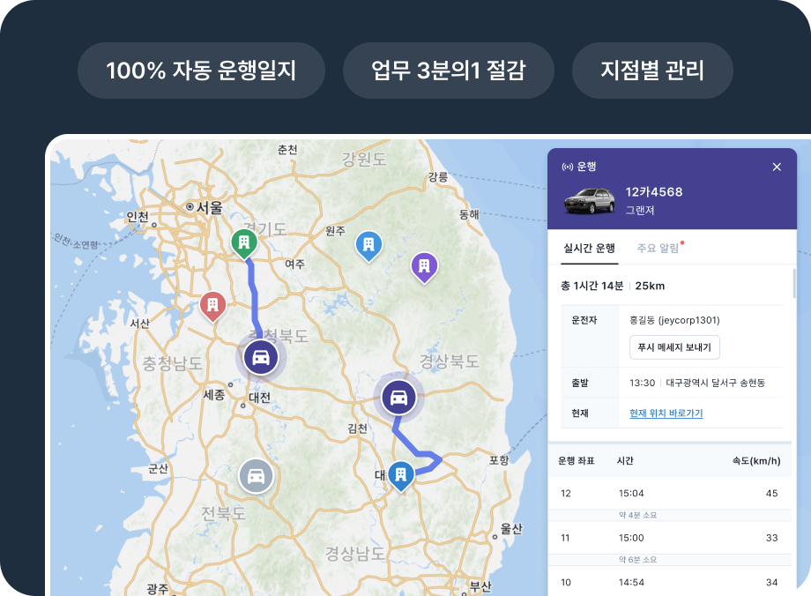Click the purple car marker near 대전
The width and height of the screenshot is (811, 596).
point(260,358)
